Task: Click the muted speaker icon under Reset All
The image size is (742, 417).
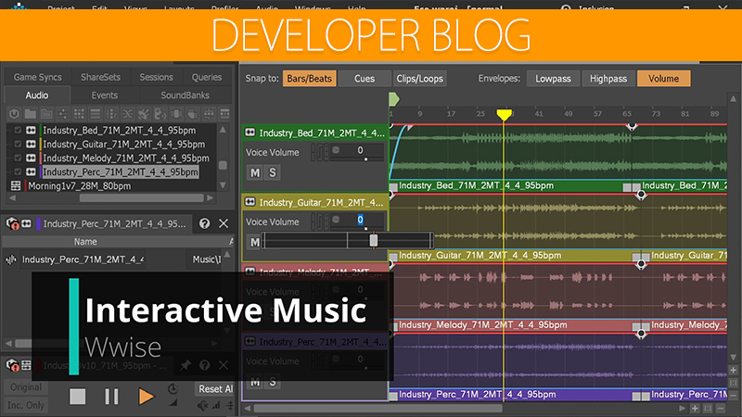Action: click(203, 405)
